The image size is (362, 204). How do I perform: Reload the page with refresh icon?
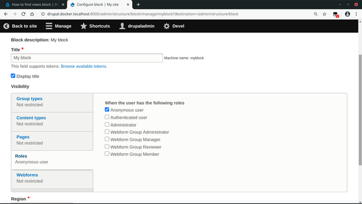[x=23, y=14]
